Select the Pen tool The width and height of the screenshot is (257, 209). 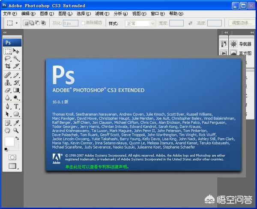8,106
